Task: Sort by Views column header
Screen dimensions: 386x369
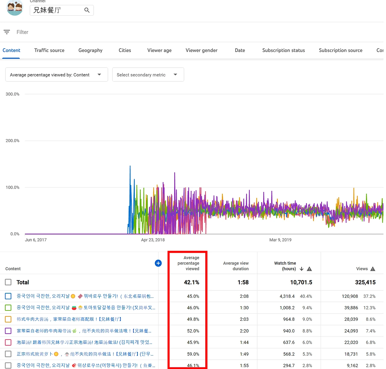Action: (x=362, y=269)
